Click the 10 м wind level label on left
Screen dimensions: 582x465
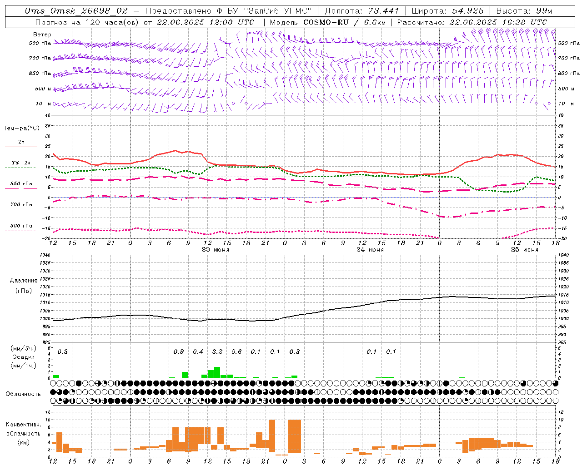click(x=44, y=104)
